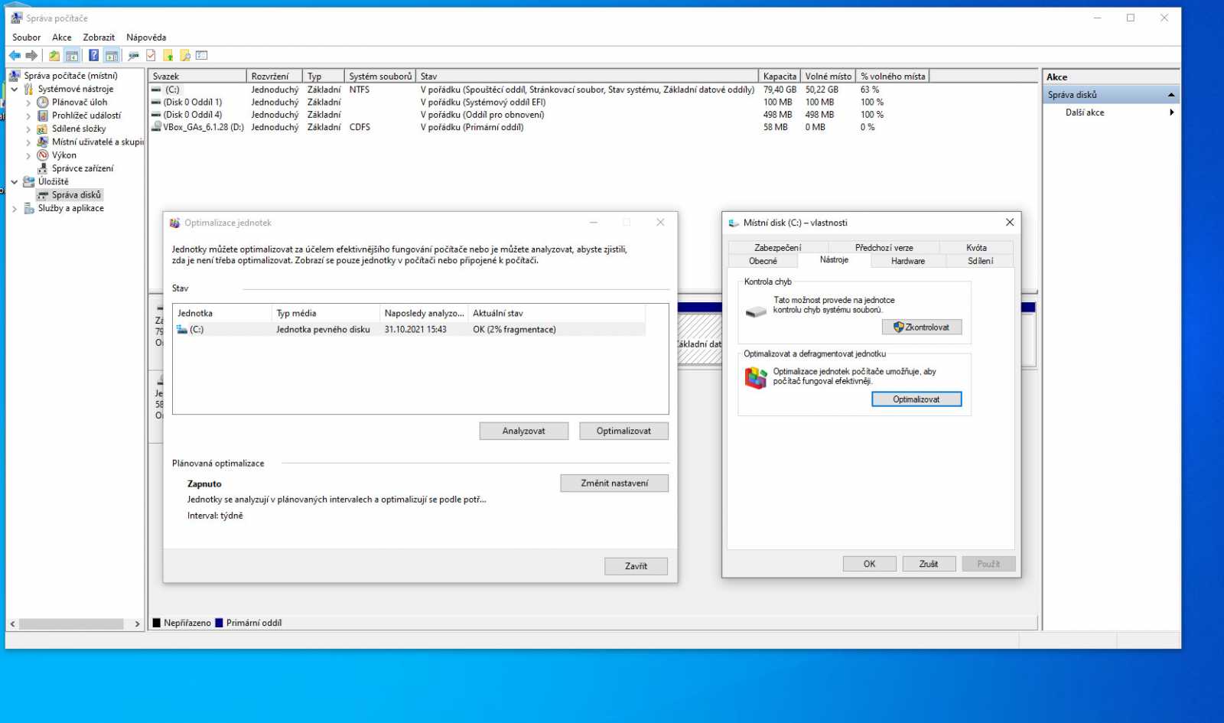Select Plánovač úloh clock icon in tree
1224x723 pixels.
pyautogui.click(x=43, y=102)
